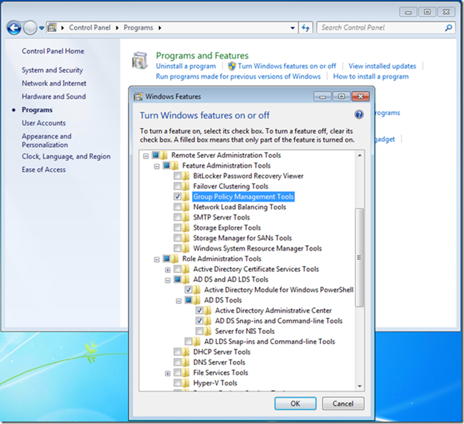Open the View installed updates link
Screen dimensions: 464x424
click(x=382, y=66)
